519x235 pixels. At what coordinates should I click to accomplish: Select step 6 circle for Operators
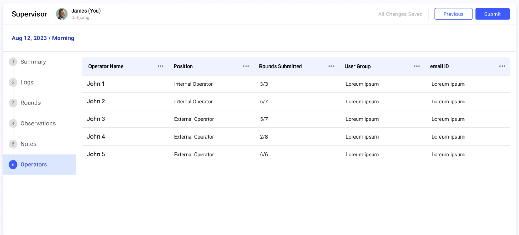[13, 165]
